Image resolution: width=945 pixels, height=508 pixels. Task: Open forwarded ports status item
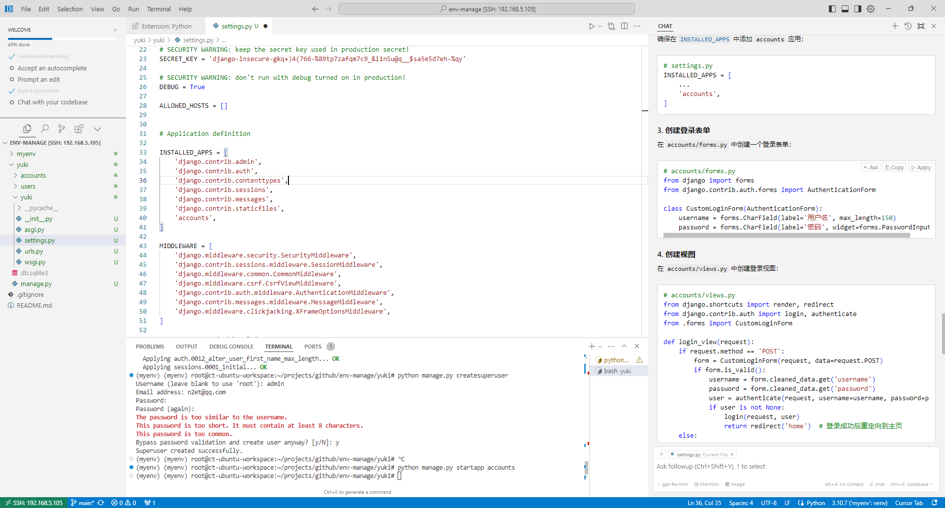point(150,503)
